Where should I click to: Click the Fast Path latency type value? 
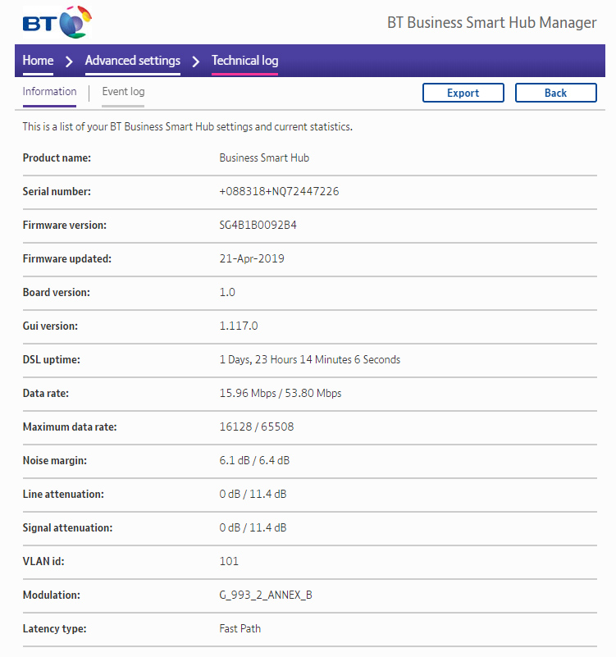point(240,629)
